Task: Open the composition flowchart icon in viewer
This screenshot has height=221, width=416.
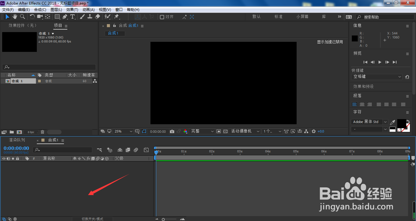Action: 306,131
